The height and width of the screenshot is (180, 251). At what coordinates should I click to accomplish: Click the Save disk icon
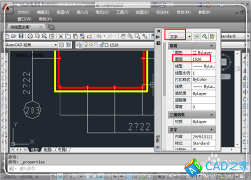pos(21,36)
